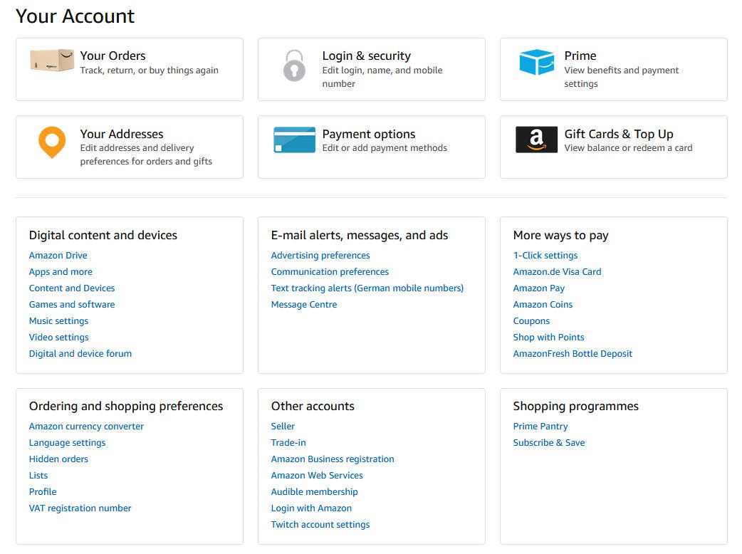
Task: Click 'More ways to pay' heading
Action: [560, 236]
